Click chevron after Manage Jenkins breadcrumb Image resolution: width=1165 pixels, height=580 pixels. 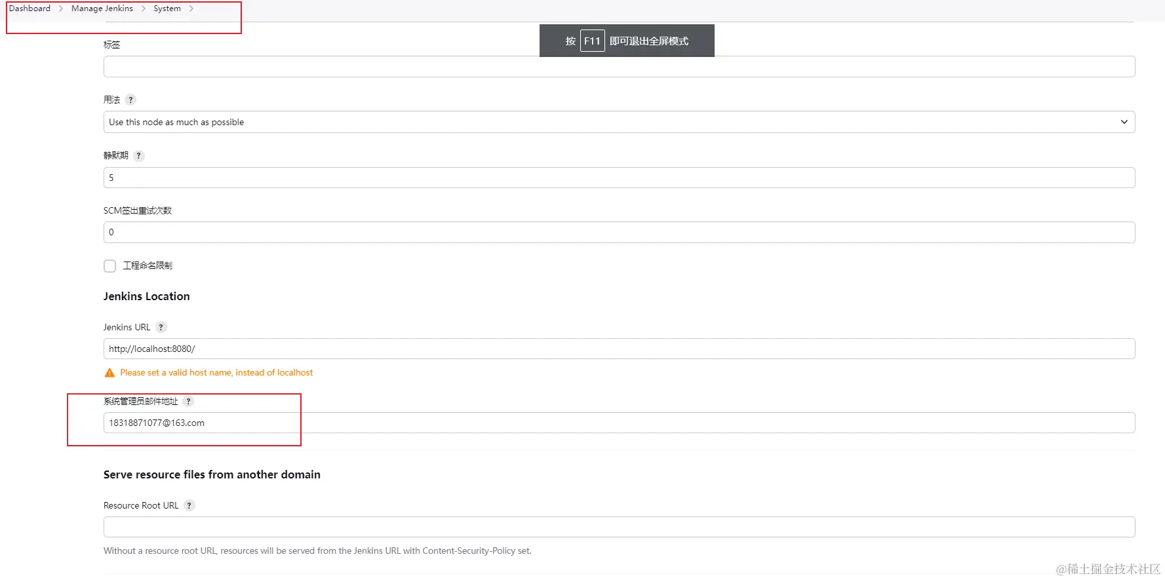pos(143,9)
